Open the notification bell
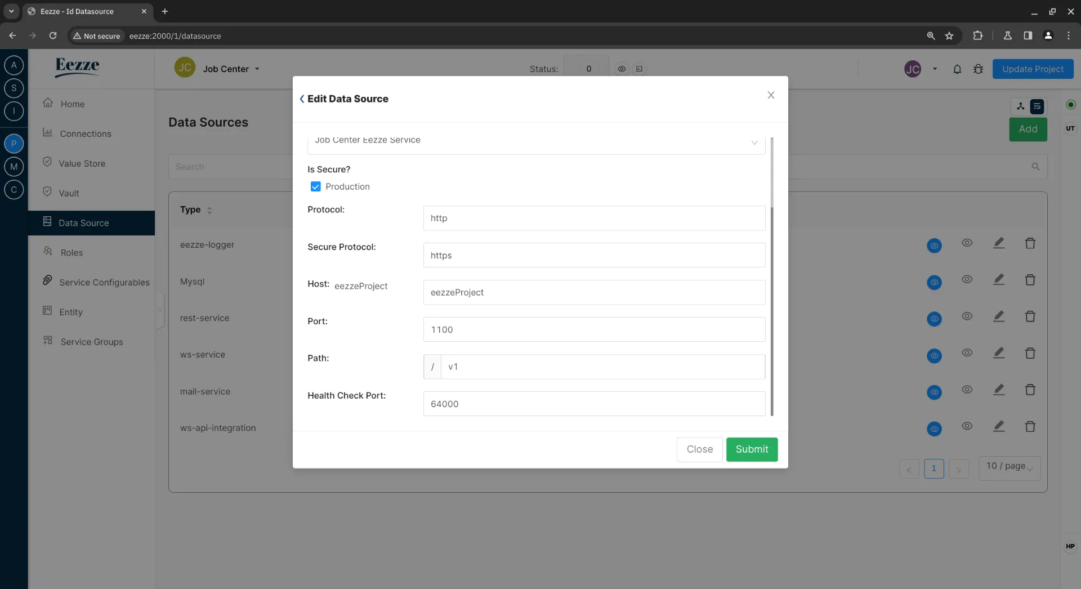Screen dimensions: 1081x589 point(957,69)
